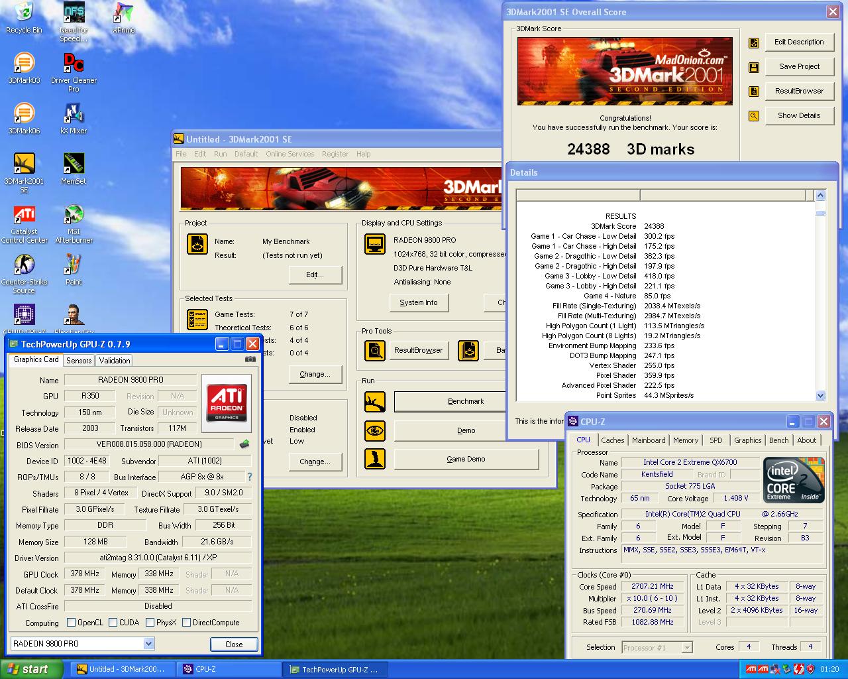Click GPU-Z screenshot camera icon
Screen dimensions: 848x679
tap(250, 359)
